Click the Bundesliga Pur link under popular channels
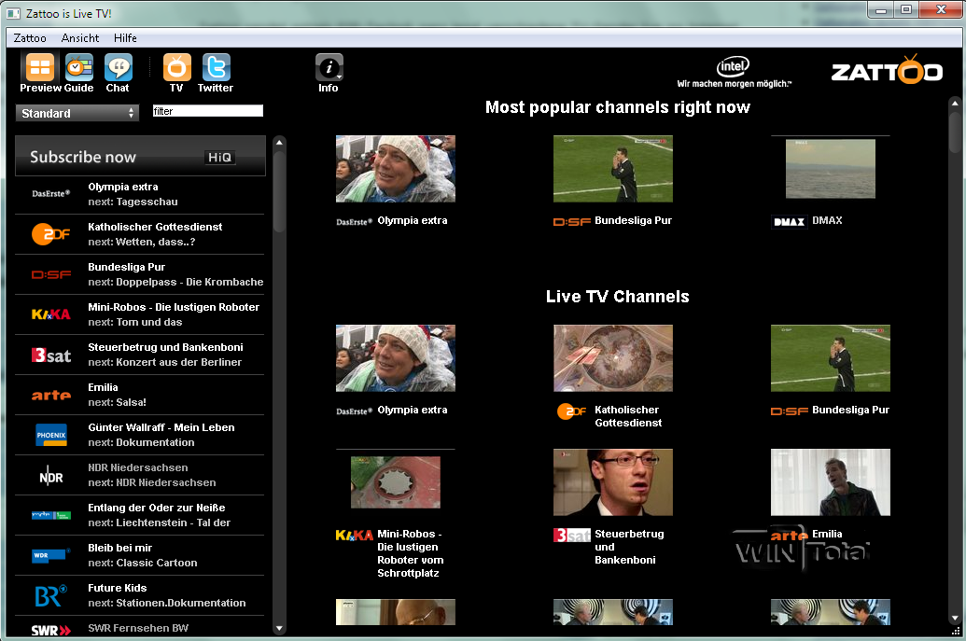This screenshot has height=641, width=966. 633,220
